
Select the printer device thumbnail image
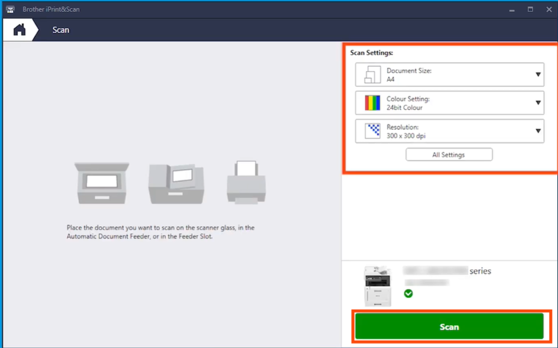[378, 286]
